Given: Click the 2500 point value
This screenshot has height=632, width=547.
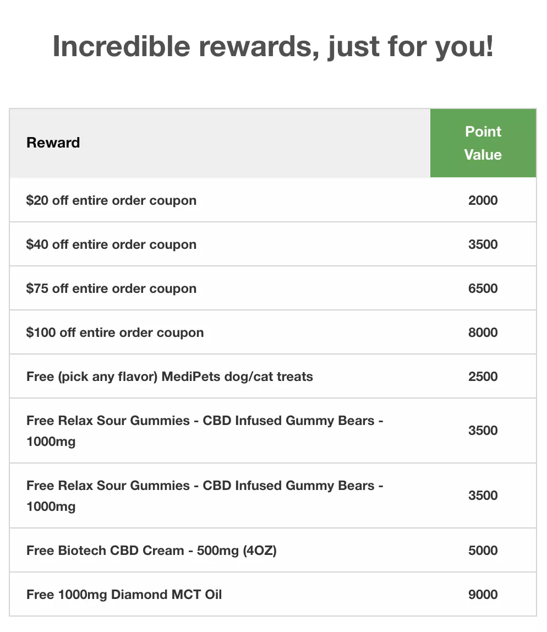Looking at the screenshot, I should pyautogui.click(x=483, y=377).
